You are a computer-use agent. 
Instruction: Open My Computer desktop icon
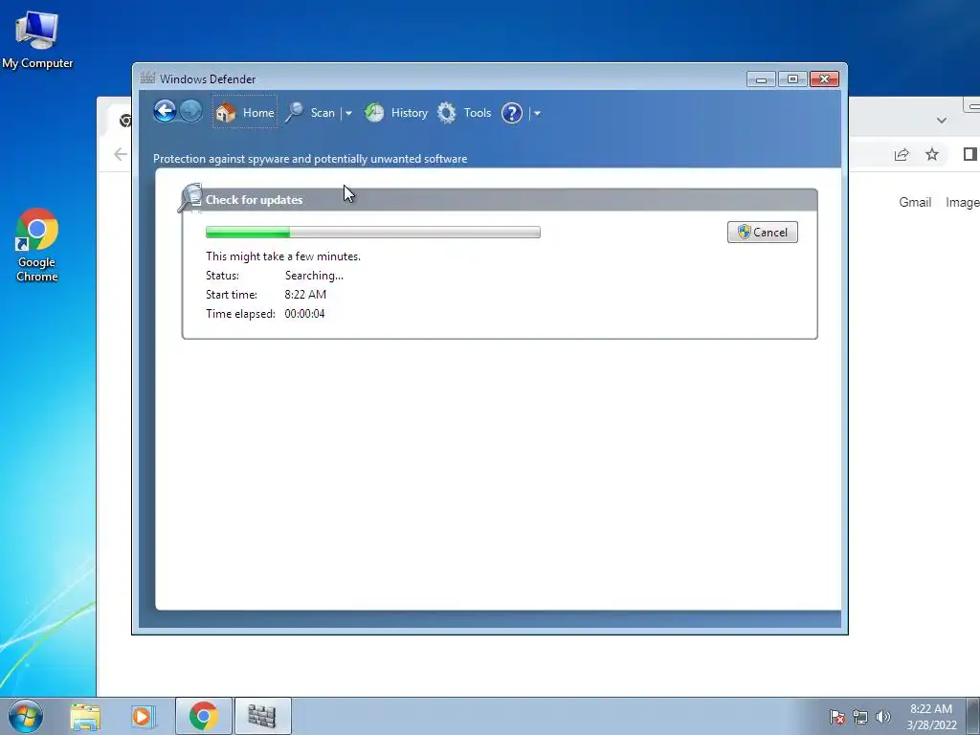click(37, 40)
